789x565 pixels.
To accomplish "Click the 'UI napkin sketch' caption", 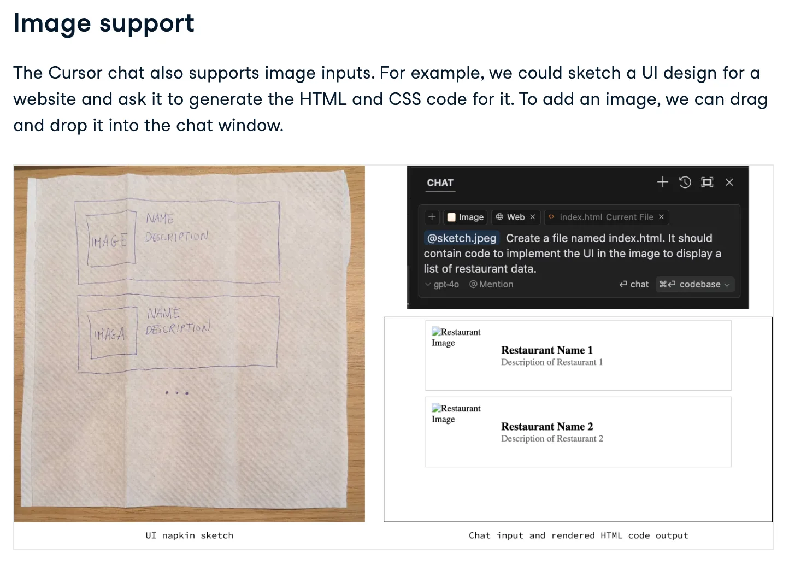I will coord(190,535).
